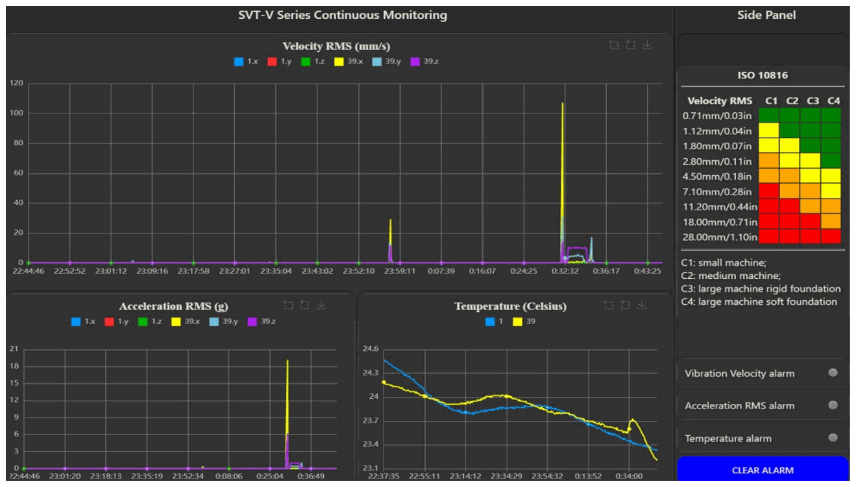Viewport: 856px width, 487px height.
Task: Toggle 39.z series in Velocity RMS legend
Action: (x=425, y=62)
